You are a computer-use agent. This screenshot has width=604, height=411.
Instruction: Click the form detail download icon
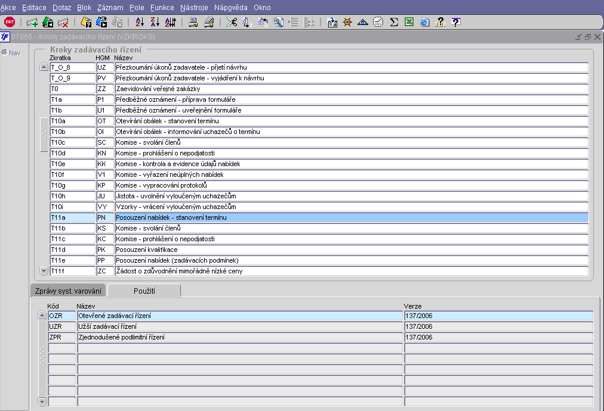(x=332, y=22)
